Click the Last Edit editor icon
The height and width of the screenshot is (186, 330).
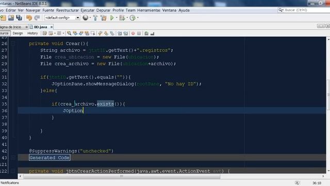click(x=45, y=33)
